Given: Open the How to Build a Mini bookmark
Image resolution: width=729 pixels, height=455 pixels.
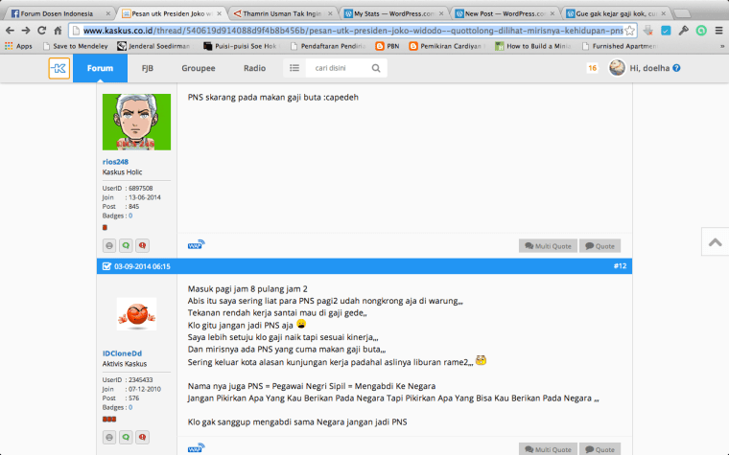Looking at the screenshot, I should point(533,46).
